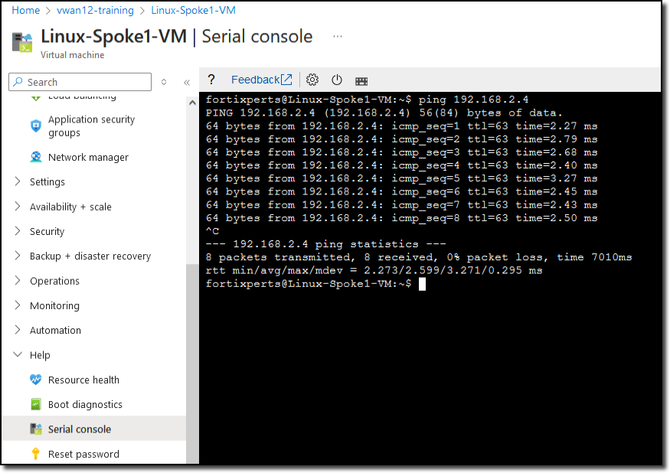Viewport: 670px width, 473px height.
Task: Expand Availability + scale section
Action: (x=70, y=207)
